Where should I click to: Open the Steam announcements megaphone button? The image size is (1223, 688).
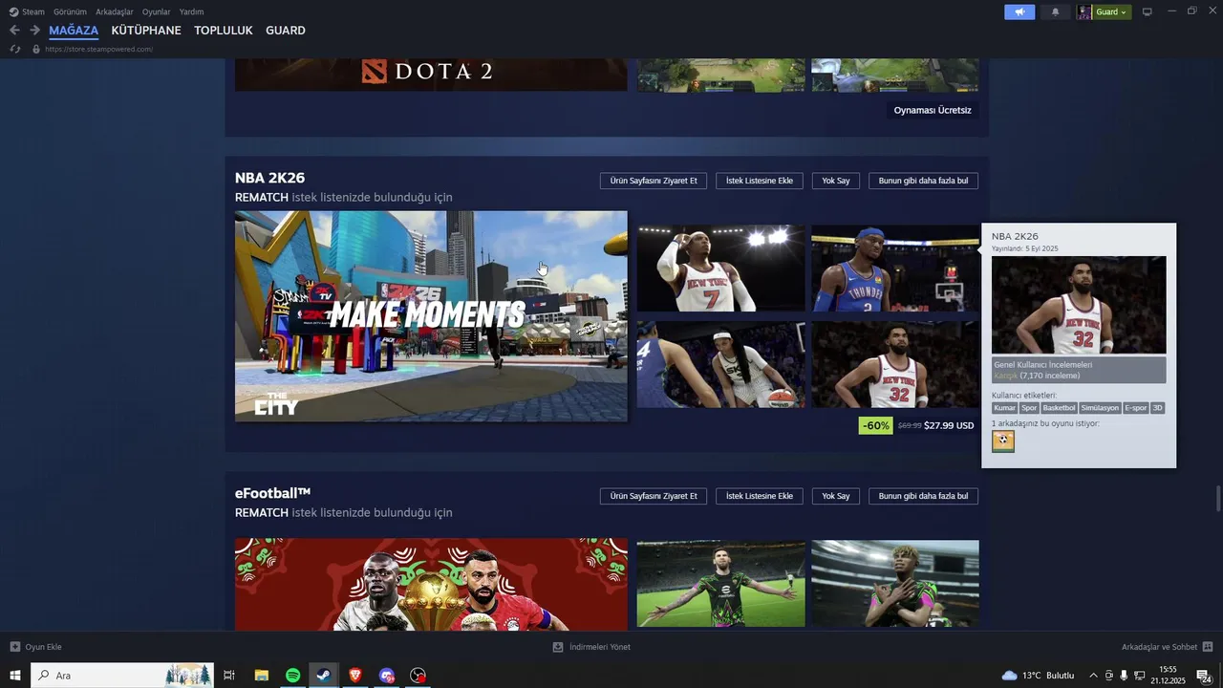click(x=1019, y=11)
